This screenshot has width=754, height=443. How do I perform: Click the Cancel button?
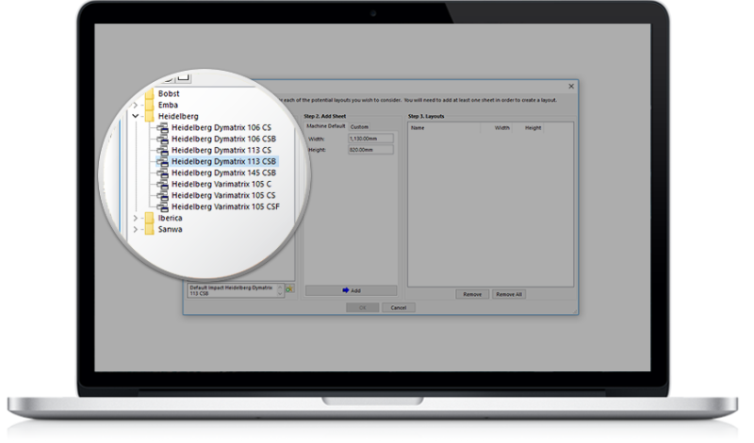(x=398, y=308)
